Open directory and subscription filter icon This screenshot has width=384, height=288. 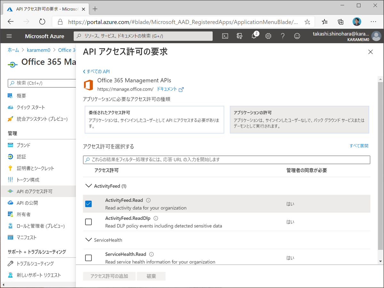coord(240,36)
